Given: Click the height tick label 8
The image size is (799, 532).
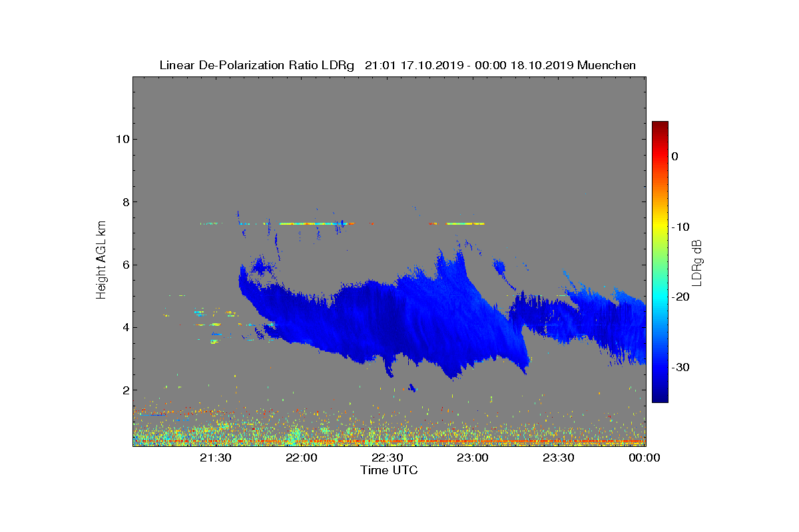Looking at the screenshot, I should [125, 201].
